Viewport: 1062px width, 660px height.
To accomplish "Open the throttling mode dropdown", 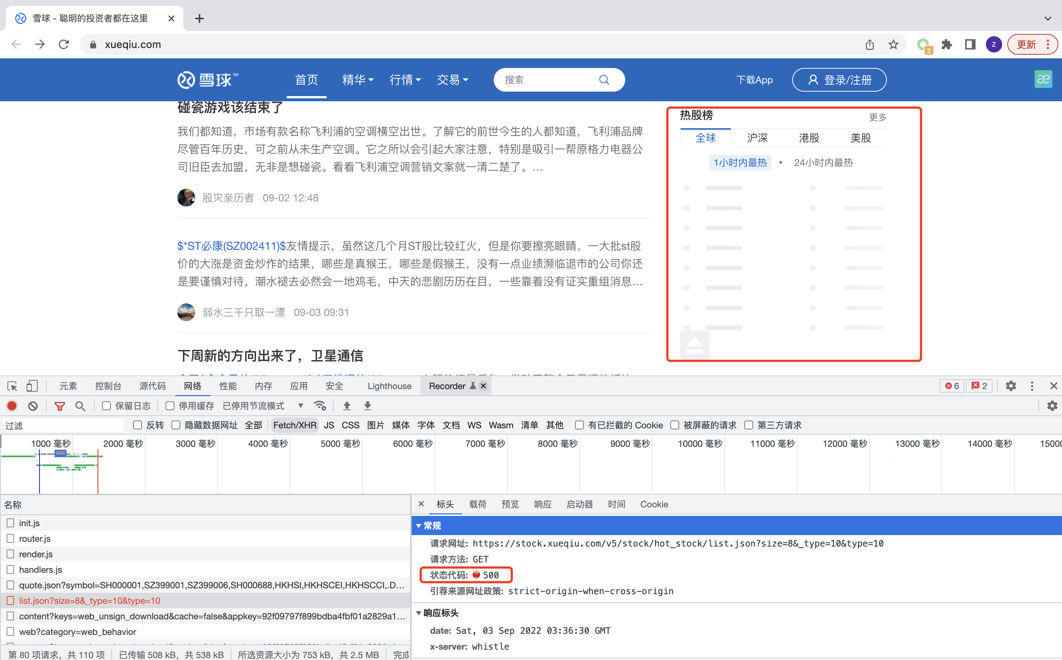I will (263, 406).
